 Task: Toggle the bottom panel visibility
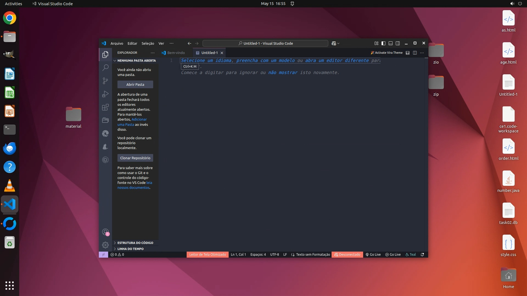391,43
